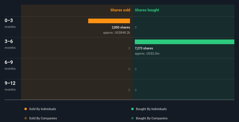Click the zero bought value in 9–12 months row
Viewport: 239px width, 122px height.
(x=136, y=90)
